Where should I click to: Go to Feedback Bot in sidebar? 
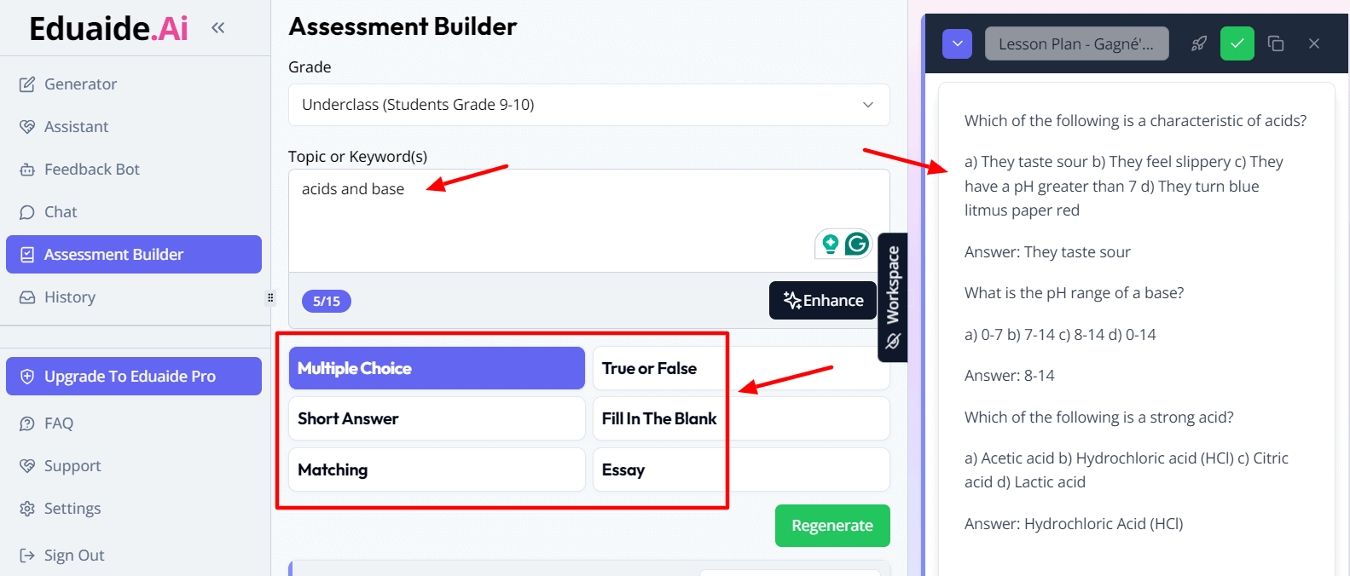[x=91, y=170]
